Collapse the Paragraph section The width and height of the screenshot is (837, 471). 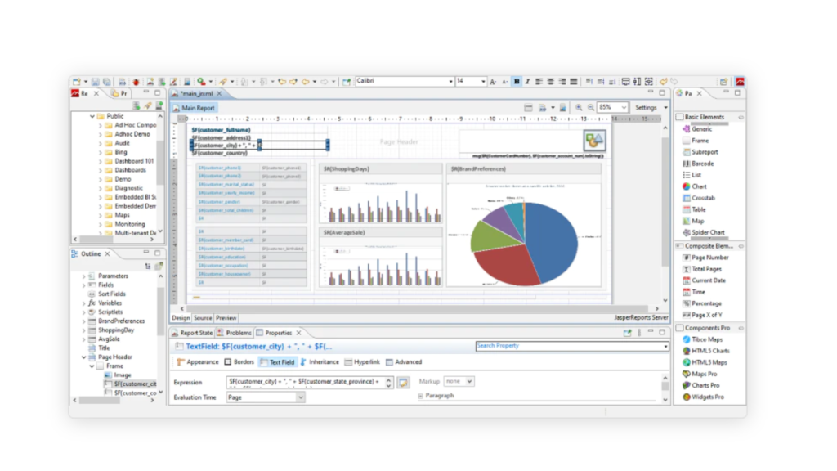coord(421,396)
